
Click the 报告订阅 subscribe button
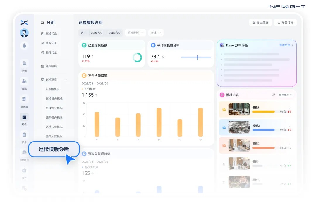[x=285, y=22]
